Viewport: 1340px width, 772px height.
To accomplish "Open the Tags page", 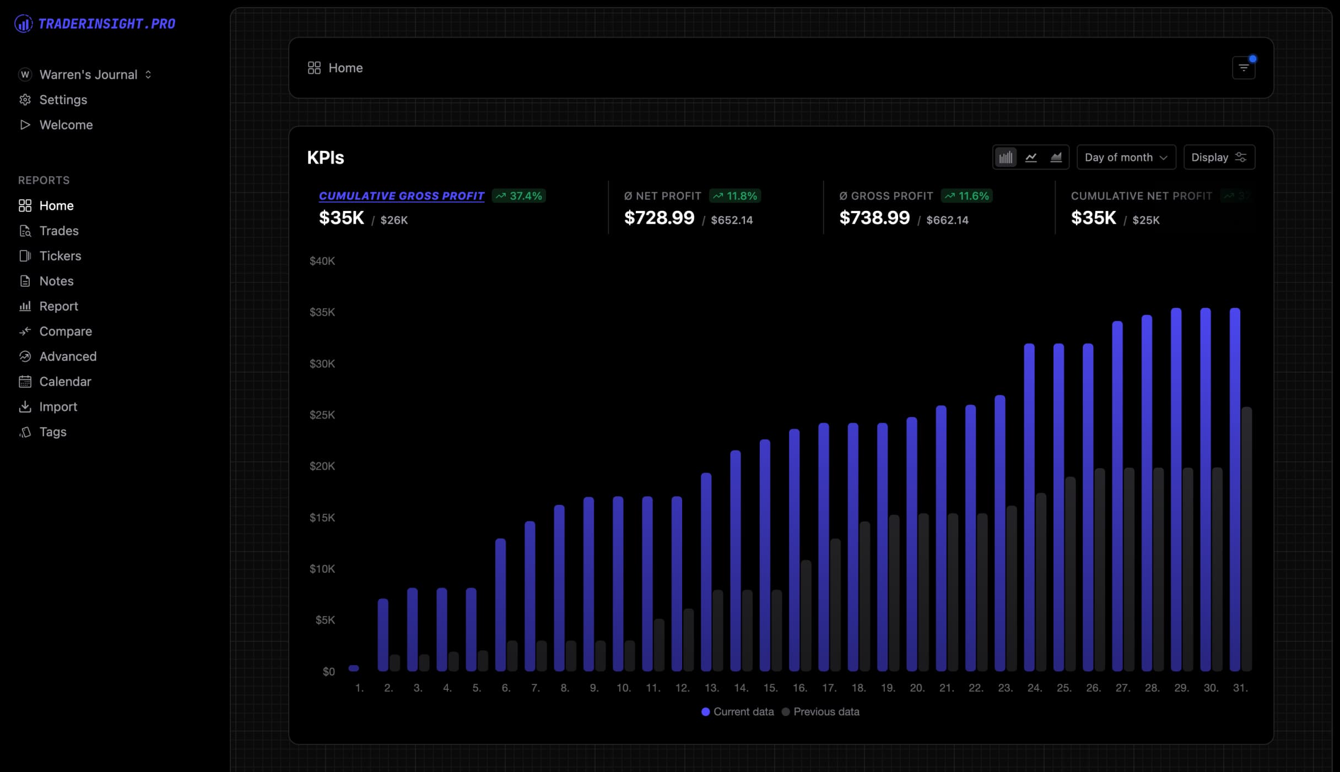I will coord(52,432).
